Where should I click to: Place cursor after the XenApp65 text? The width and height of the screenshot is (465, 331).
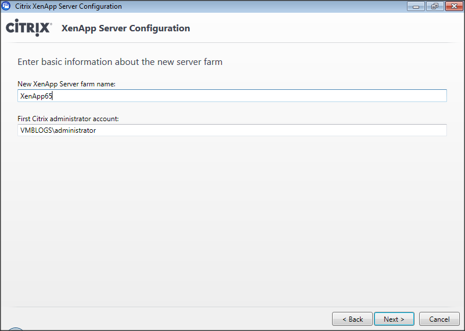[53, 96]
